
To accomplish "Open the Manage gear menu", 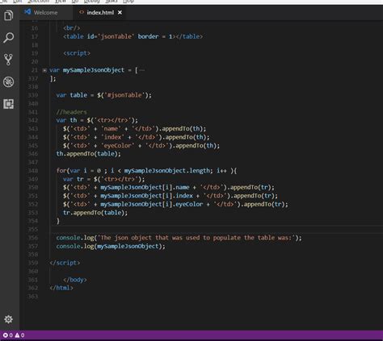I will [9, 319].
